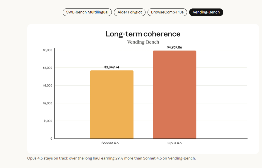The width and height of the screenshot is (262, 168).
Task: Open the BrowseComp-Plus tab
Action: click(x=167, y=12)
